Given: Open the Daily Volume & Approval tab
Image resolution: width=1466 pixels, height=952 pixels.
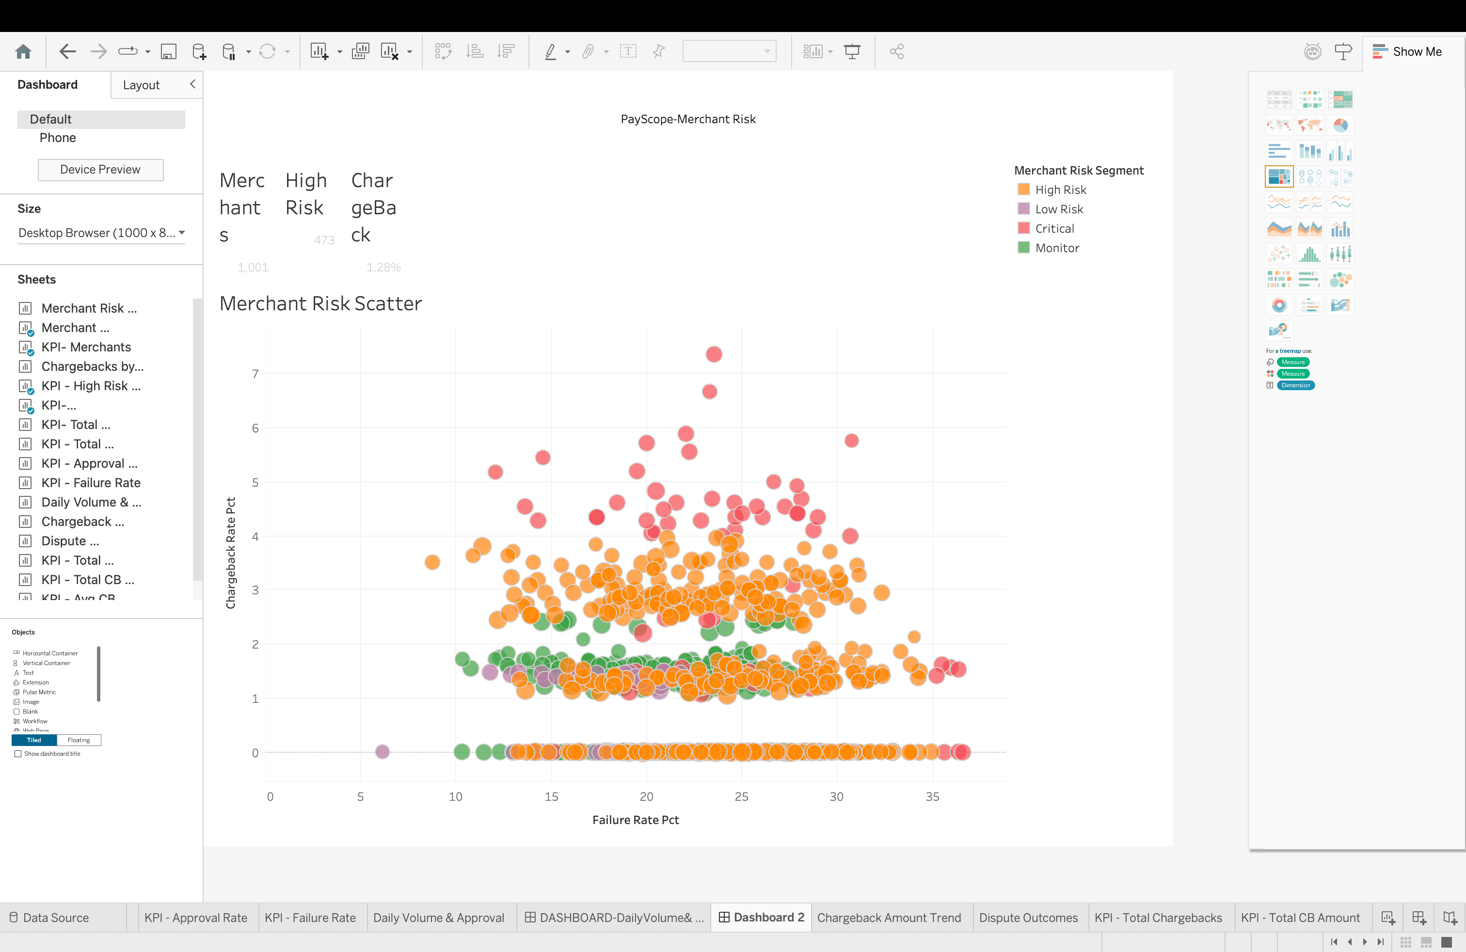Looking at the screenshot, I should [x=439, y=918].
